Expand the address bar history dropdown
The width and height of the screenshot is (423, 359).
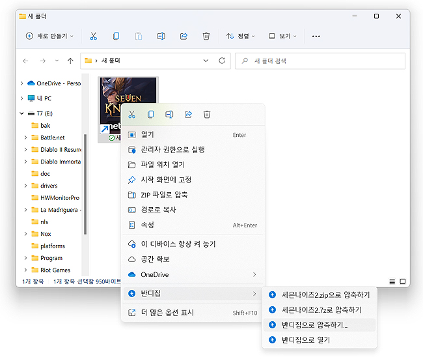click(x=206, y=61)
